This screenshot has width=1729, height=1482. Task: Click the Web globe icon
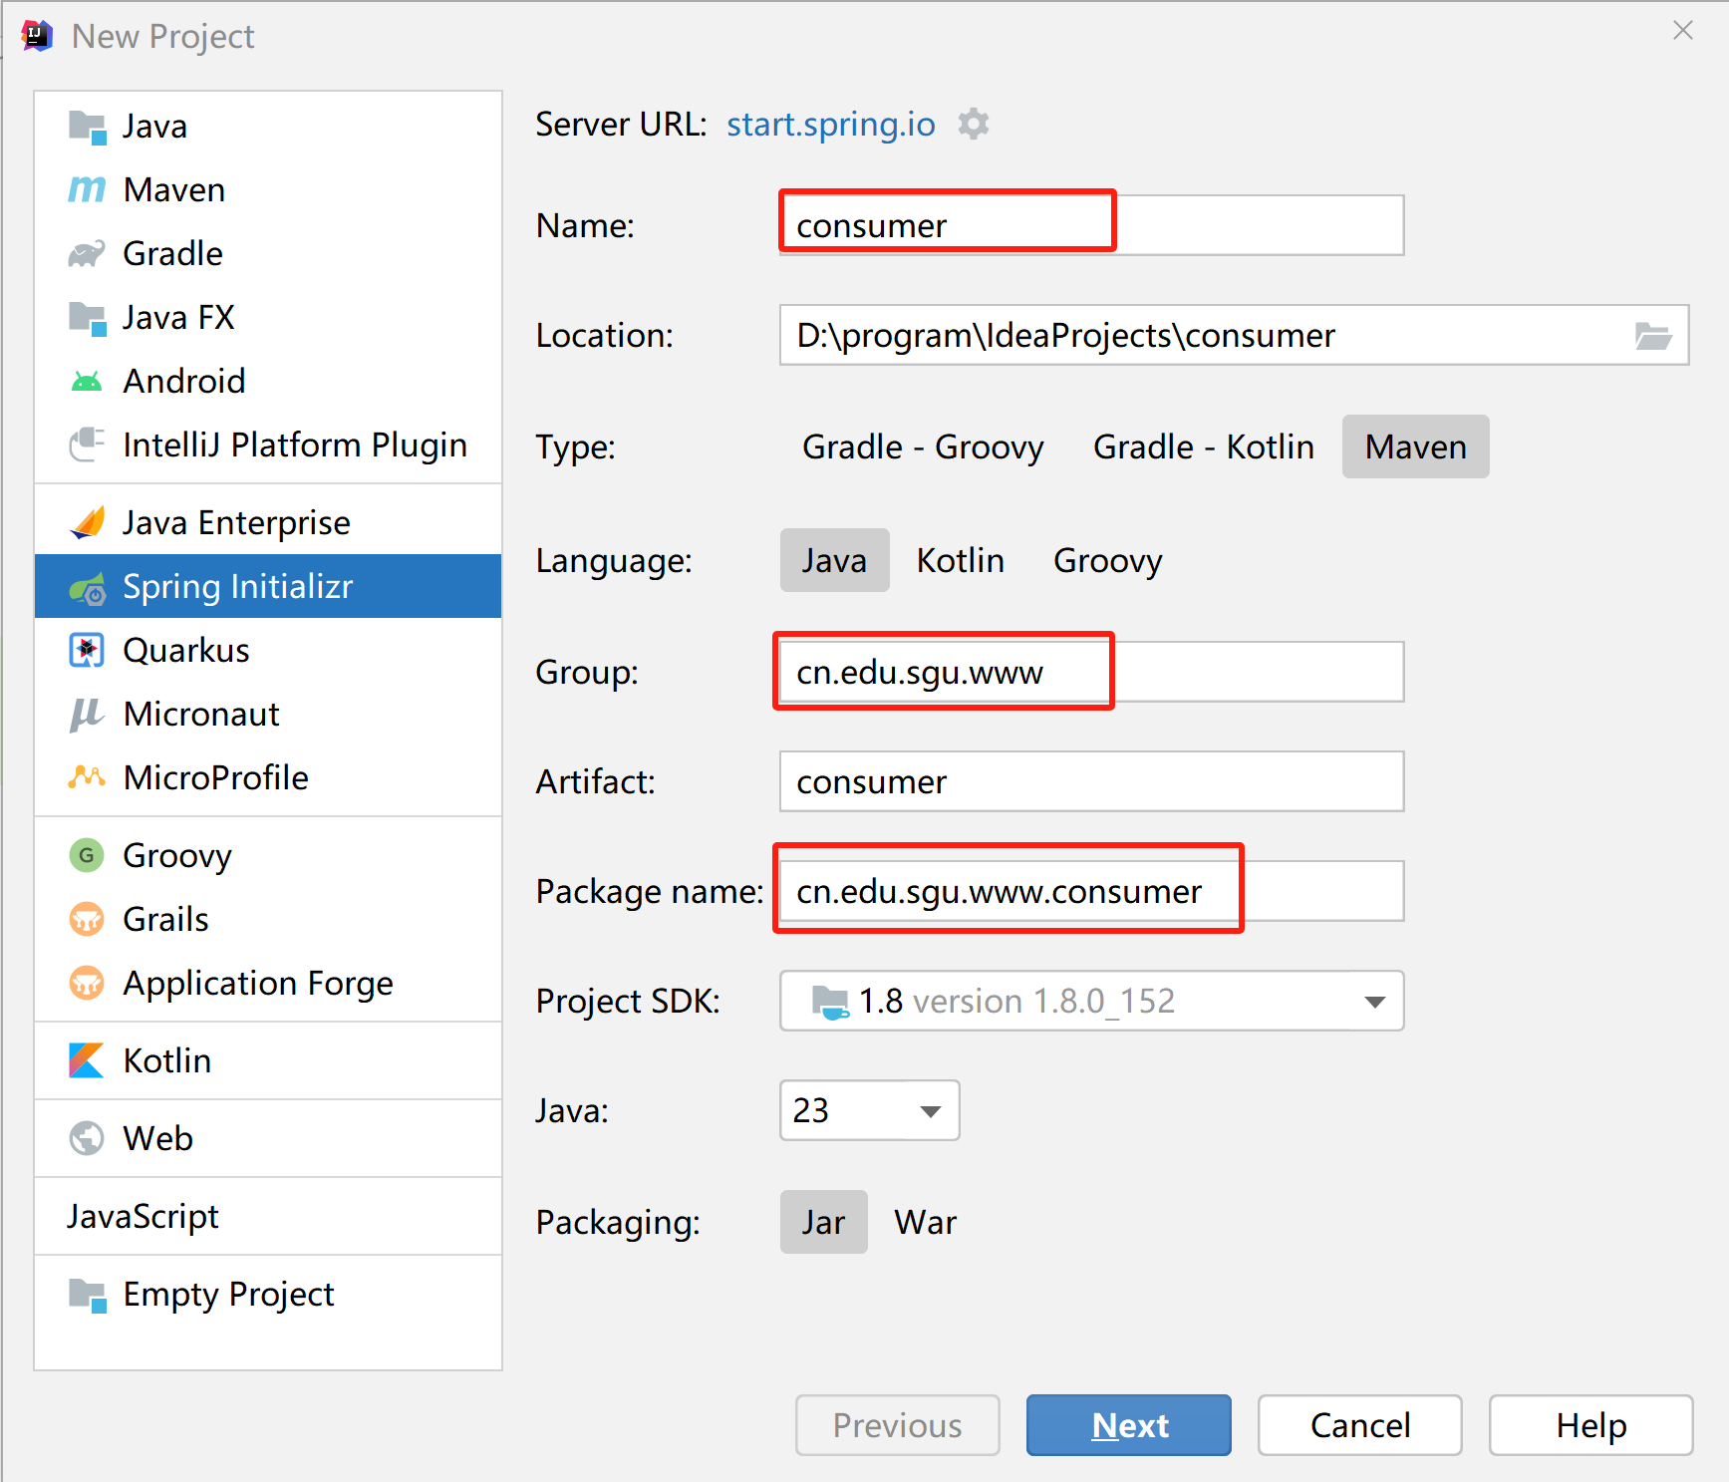87,1138
